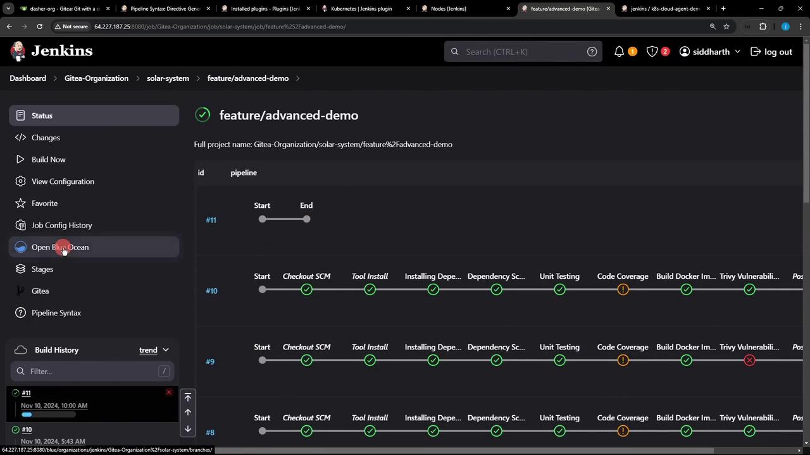Click the red cancel icon for build #11
The width and height of the screenshot is (810, 455).
tap(169, 392)
